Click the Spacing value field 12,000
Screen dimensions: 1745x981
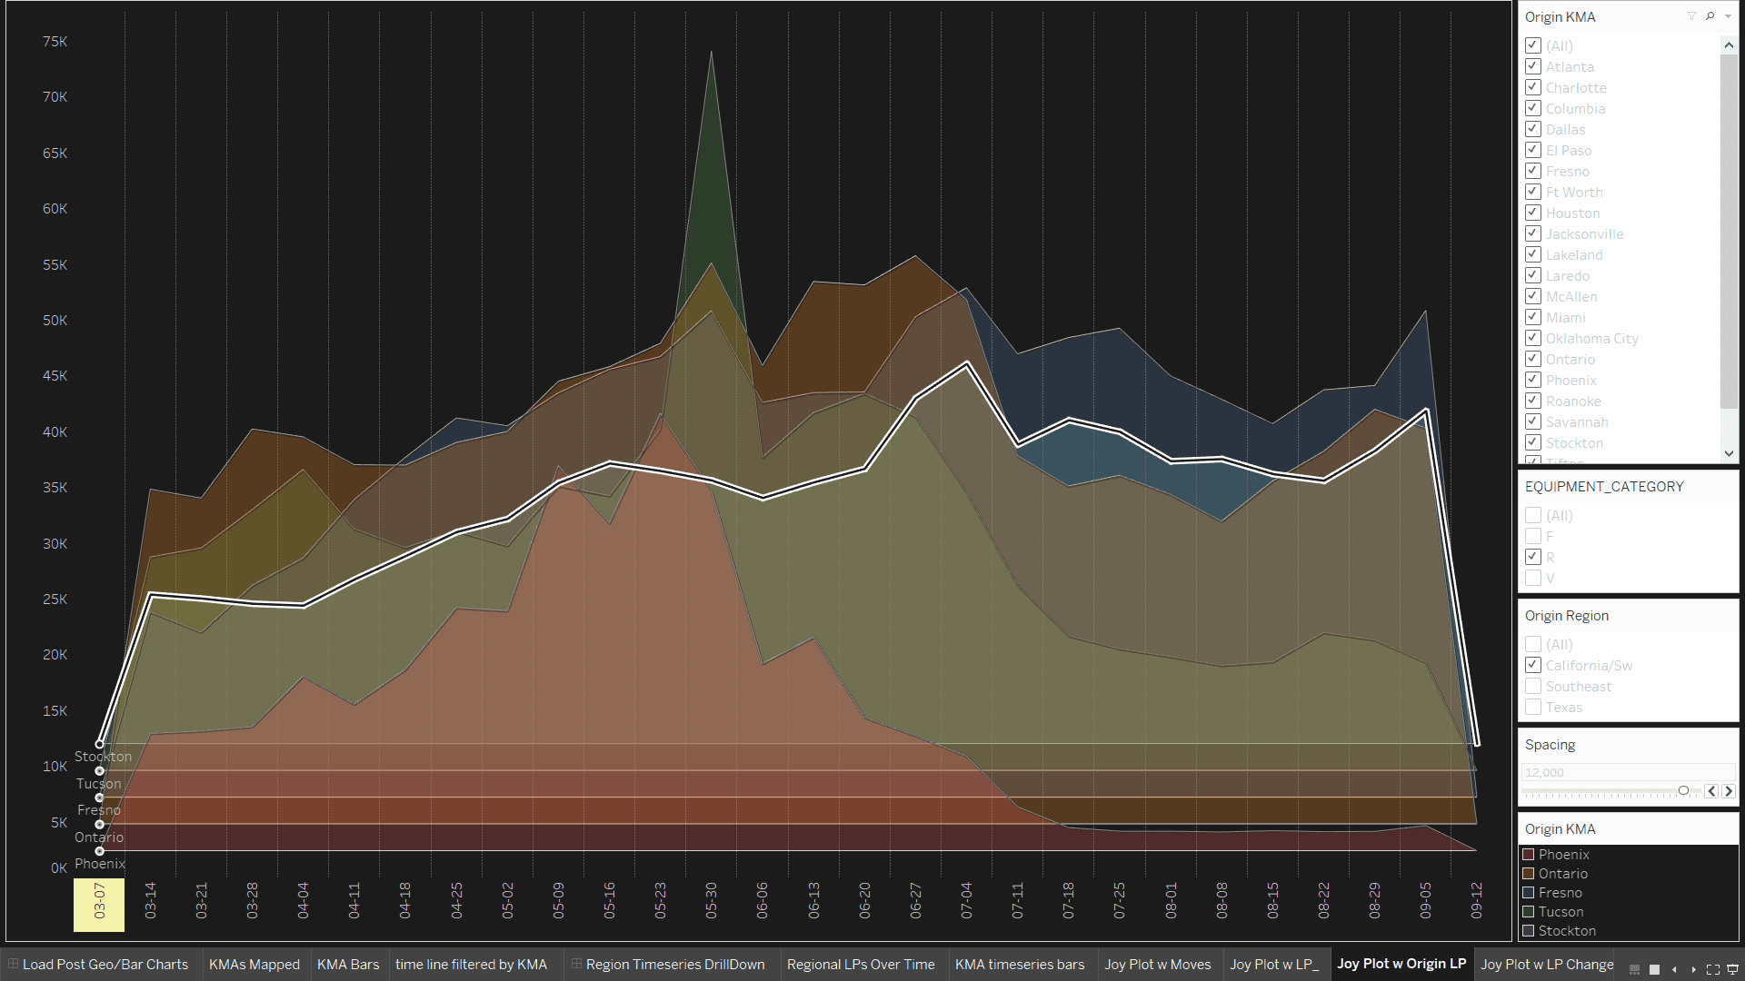click(x=1628, y=772)
